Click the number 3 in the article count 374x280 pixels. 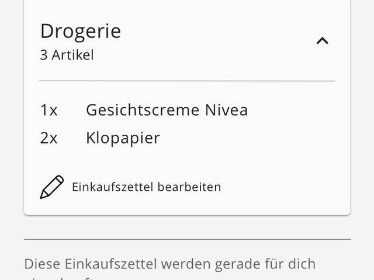[x=43, y=55]
